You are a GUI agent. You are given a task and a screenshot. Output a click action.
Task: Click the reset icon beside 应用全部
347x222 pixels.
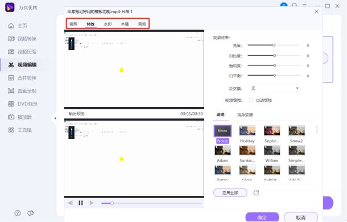(256, 193)
